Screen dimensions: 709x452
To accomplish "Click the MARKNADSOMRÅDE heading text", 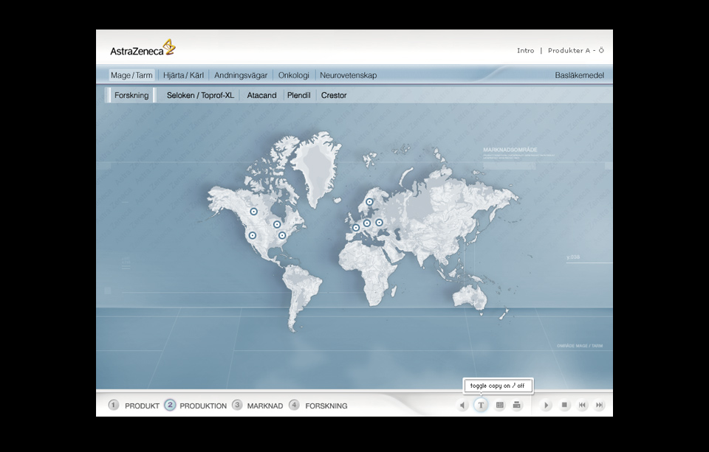I will [510, 150].
